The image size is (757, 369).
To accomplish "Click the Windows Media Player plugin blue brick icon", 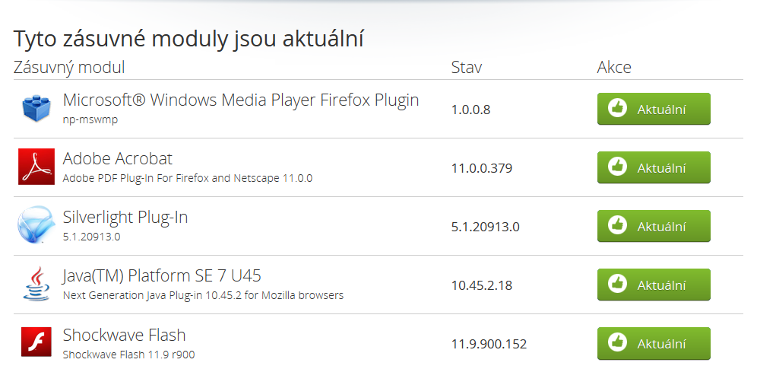I will [36, 109].
